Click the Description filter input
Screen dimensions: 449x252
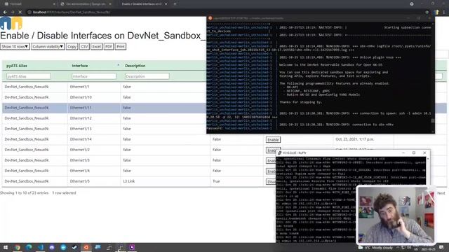[x=147, y=76]
